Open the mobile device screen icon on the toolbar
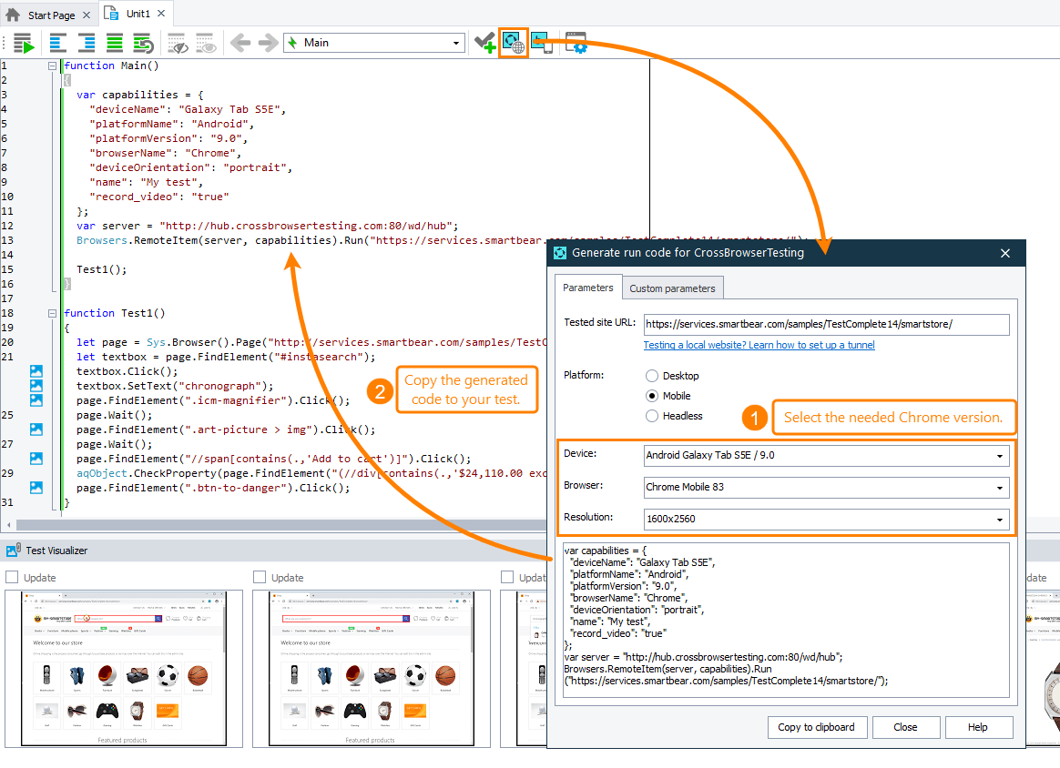Image resolution: width=1060 pixels, height=768 pixels. 543,43
